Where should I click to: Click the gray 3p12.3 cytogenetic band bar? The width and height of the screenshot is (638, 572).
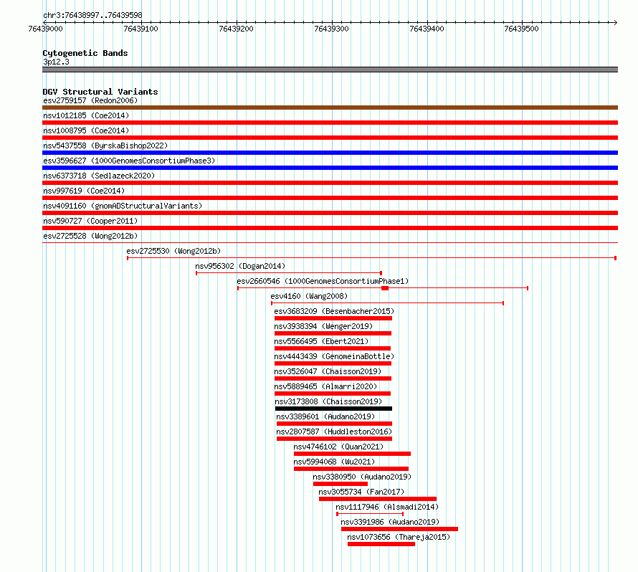(330, 70)
